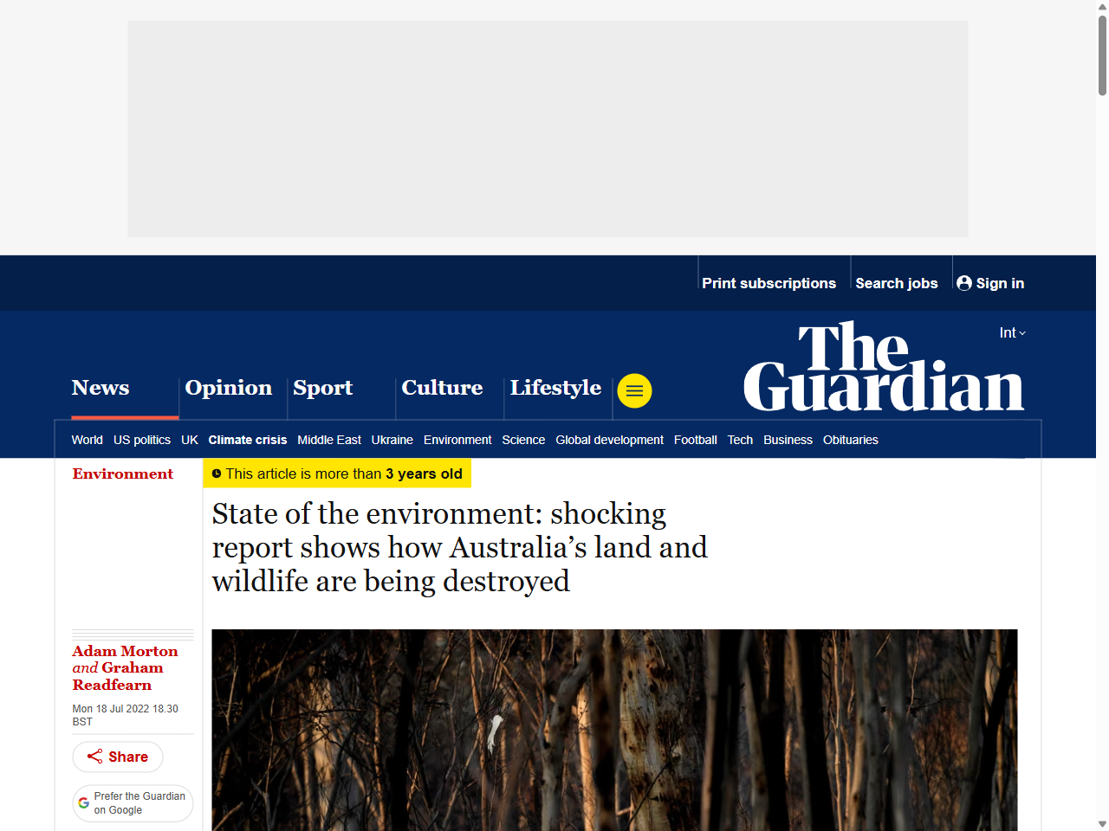The height and width of the screenshot is (831, 1109).
Task: Click author name Adam Morton
Action: 125,651
